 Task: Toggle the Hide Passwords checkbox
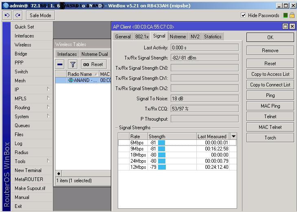[x=243, y=15]
